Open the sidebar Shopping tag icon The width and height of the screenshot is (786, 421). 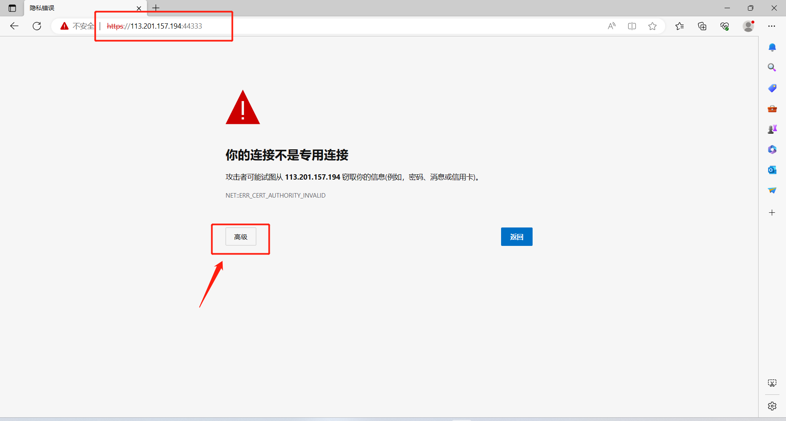[x=772, y=88]
